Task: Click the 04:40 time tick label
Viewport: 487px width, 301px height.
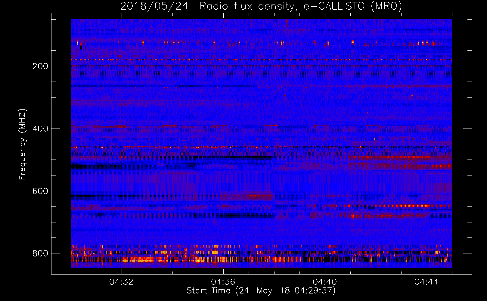Action: click(325, 282)
